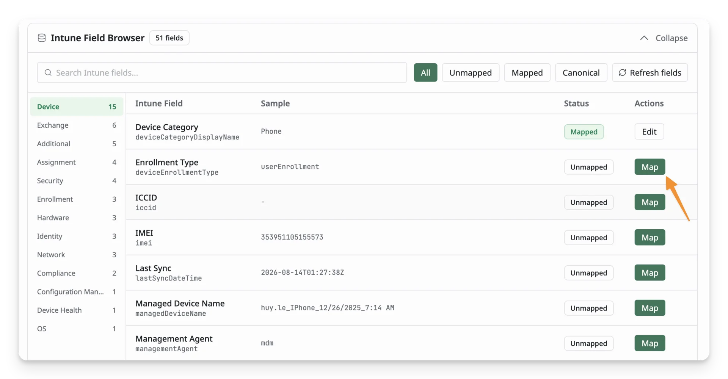
Task: Open the Enrollment category
Action: tap(77, 199)
